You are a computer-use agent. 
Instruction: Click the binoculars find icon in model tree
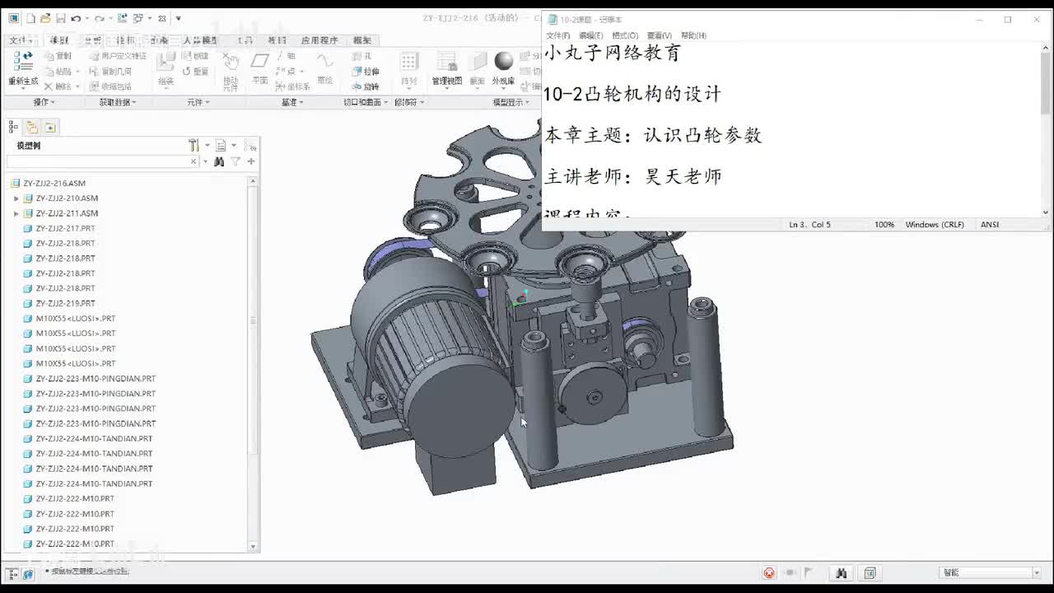pos(219,161)
